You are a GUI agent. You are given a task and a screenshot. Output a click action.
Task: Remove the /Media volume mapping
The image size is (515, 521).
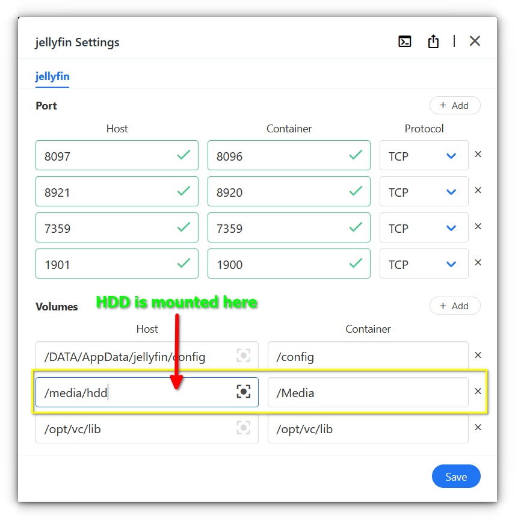tap(478, 392)
